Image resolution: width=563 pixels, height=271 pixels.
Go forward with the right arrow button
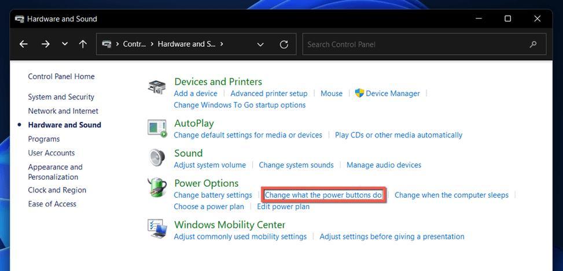[x=45, y=44]
